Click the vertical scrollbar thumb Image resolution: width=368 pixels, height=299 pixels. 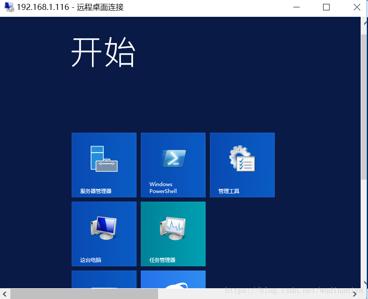(364, 107)
